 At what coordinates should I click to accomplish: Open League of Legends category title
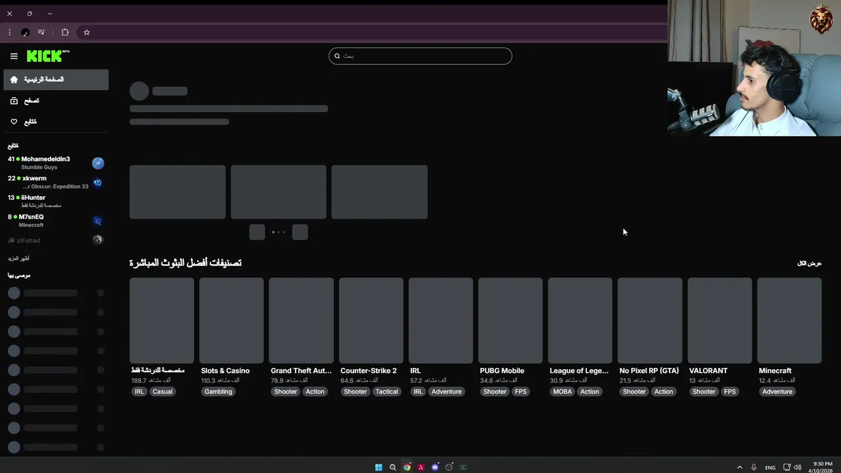click(580, 371)
